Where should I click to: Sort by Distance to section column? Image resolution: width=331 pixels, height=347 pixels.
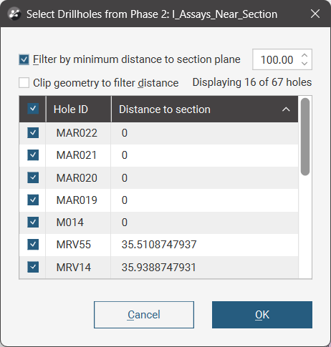click(x=205, y=109)
